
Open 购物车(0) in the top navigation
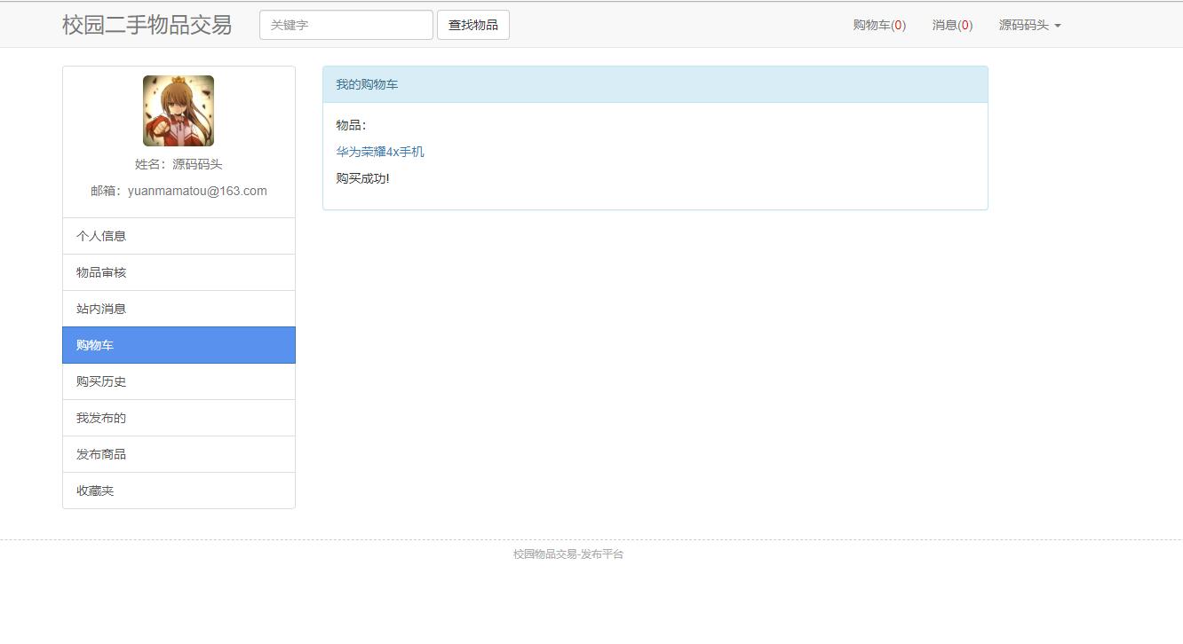click(878, 25)
